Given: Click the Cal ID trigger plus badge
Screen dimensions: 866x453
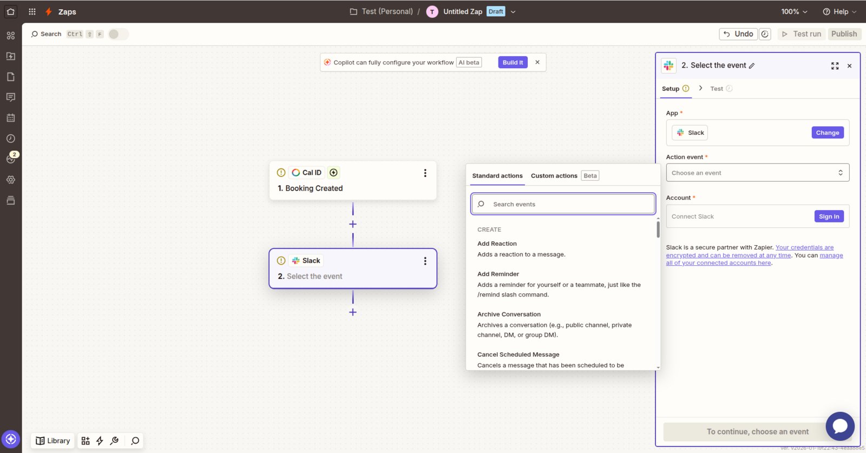Looking at the screenshot, I should click(333, 173).
